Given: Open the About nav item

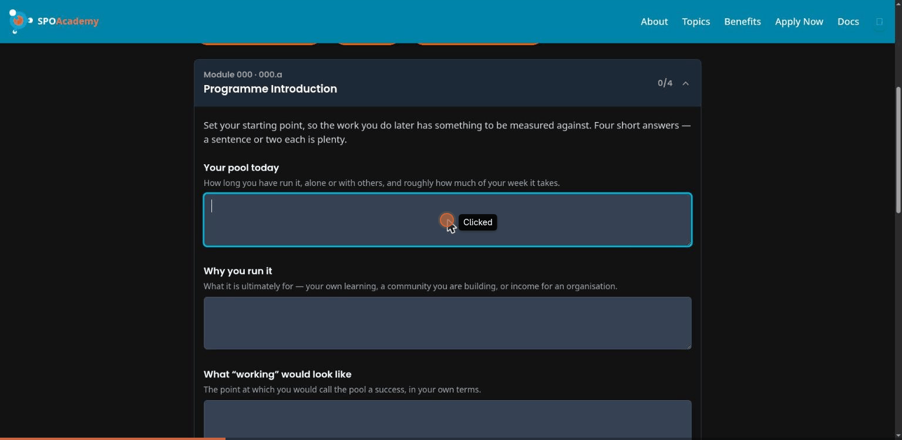Looking at the screenshot, I should click(654, 22).
